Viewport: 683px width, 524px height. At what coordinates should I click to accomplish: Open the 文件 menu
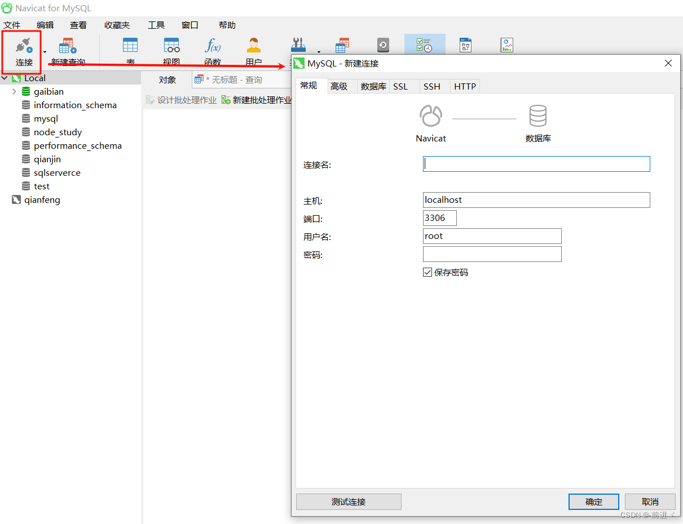point(12,25)
